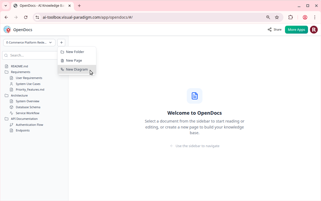Bookmark page with the star icon
This screenshot has height=201, width=321.
277,17
